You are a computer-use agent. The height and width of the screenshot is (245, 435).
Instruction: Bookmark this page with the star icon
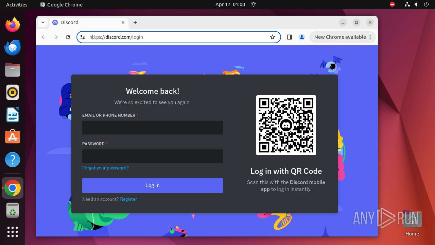coord(273,37)
